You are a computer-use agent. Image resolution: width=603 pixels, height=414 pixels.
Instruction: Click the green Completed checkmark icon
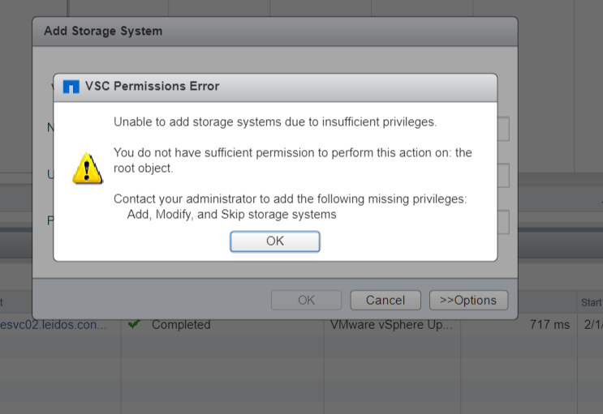(134, 324)
